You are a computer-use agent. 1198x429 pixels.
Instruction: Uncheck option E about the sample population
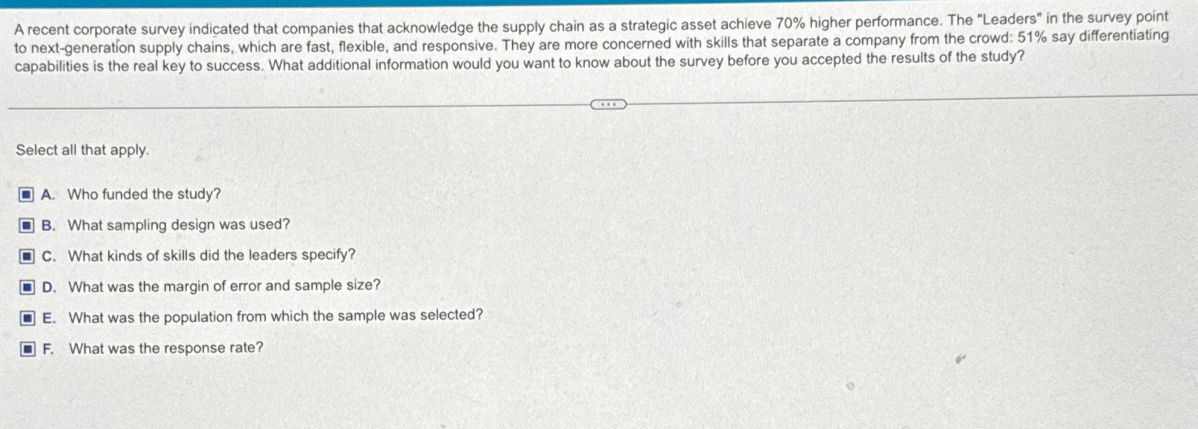pos(25,317)
